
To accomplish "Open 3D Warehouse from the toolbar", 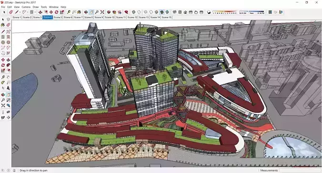I will [109, 12].
